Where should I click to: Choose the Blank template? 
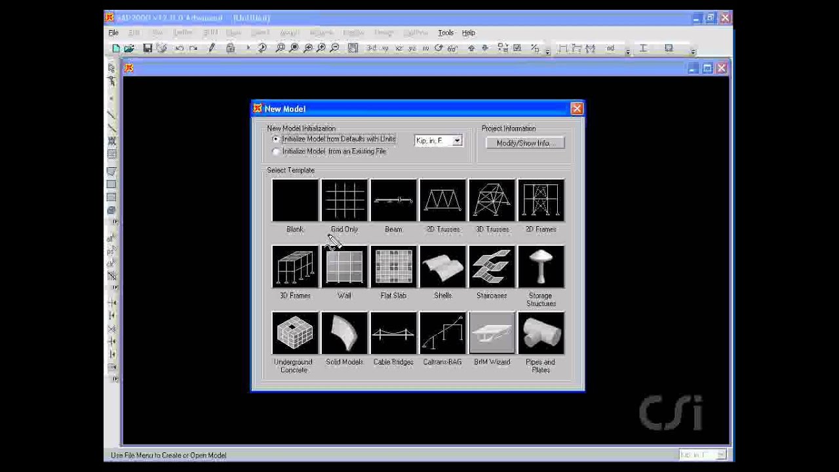click(295, 201)
